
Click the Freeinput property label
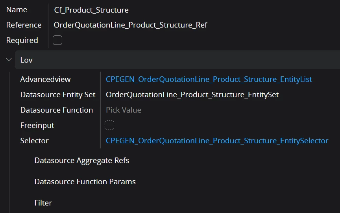click(x=37, y=125)
